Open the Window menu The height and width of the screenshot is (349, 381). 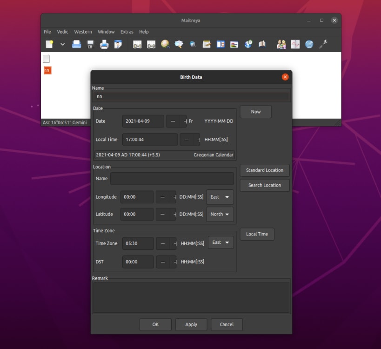point(106,32)
